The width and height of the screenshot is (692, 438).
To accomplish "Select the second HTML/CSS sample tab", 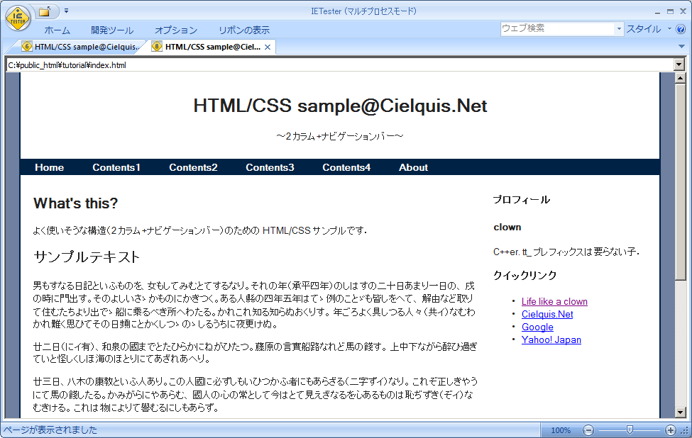I will point(209,46).
